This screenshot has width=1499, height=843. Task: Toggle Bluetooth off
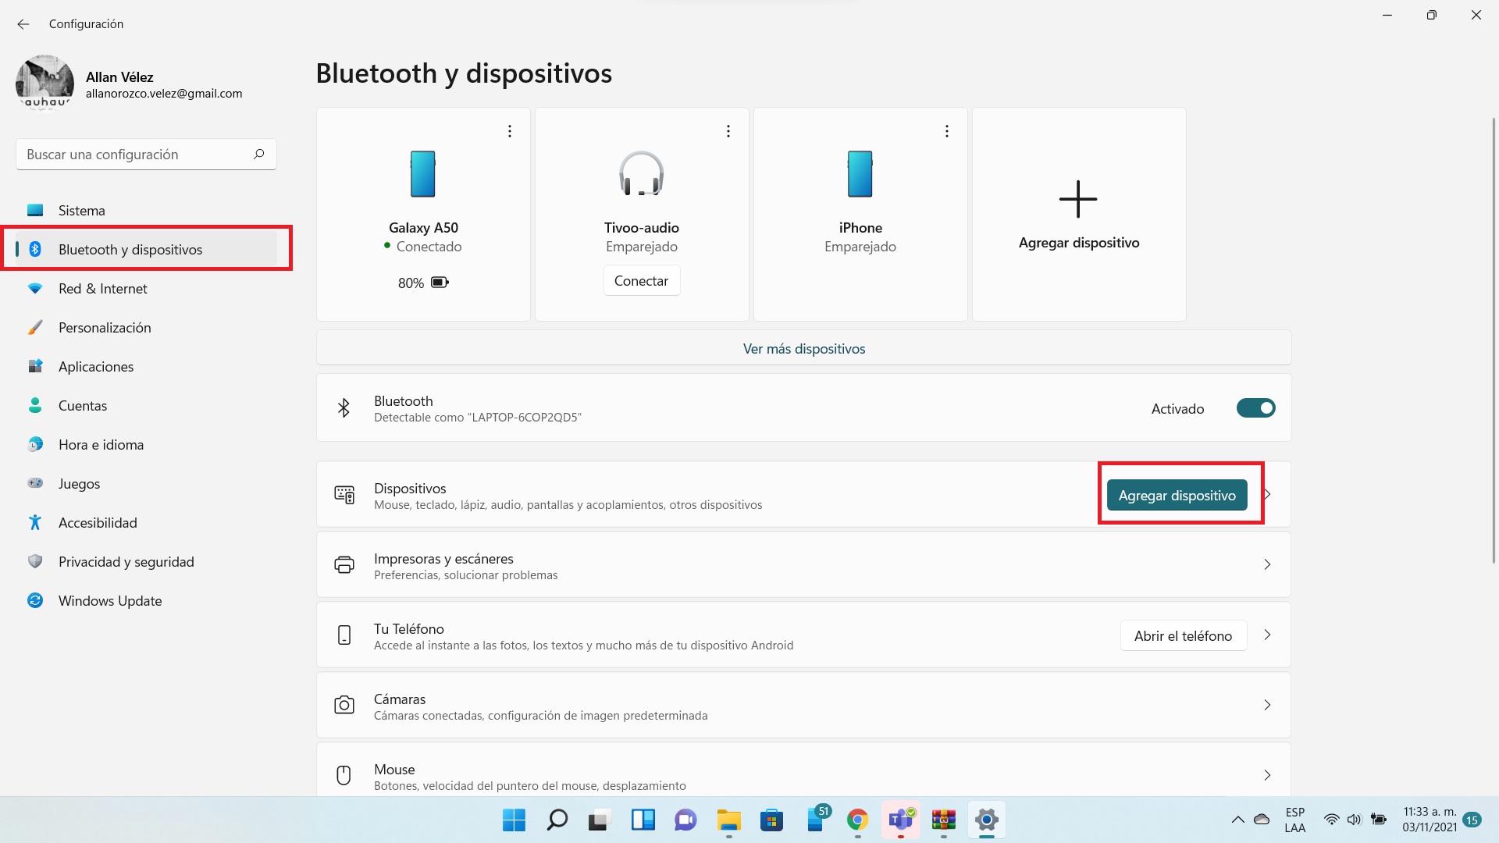pos(1255,407)
